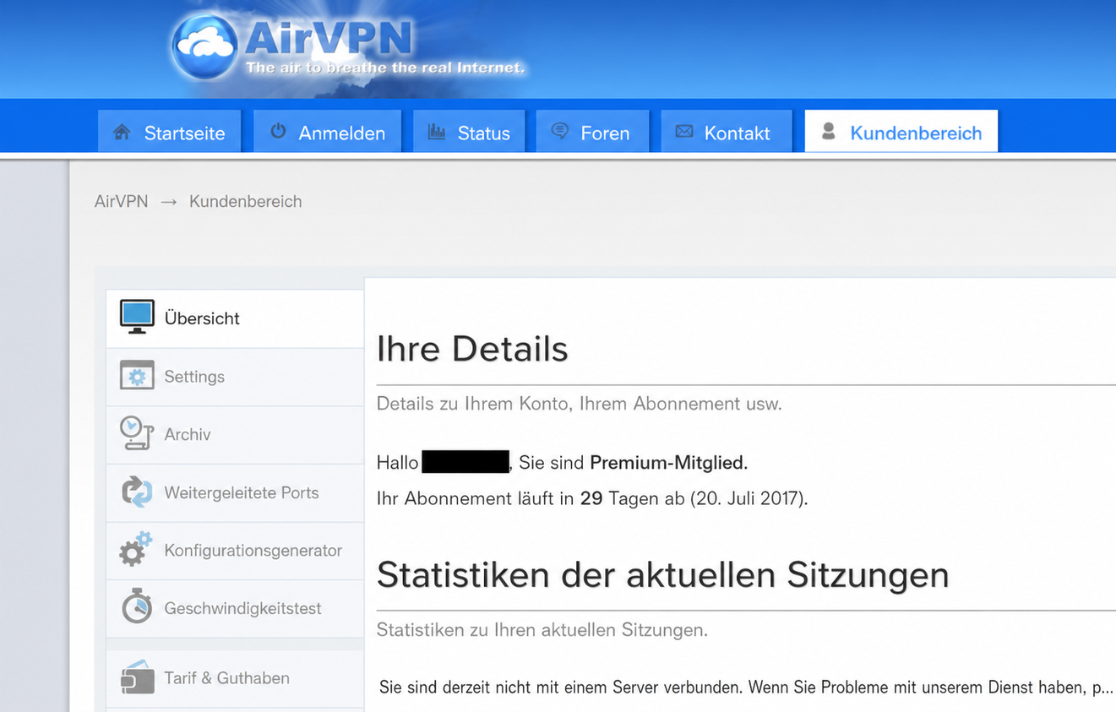1116x712 pixels.
Task: Click the AirVPN cloud logo
Action: pyautogui.click(x=205, y=46)
